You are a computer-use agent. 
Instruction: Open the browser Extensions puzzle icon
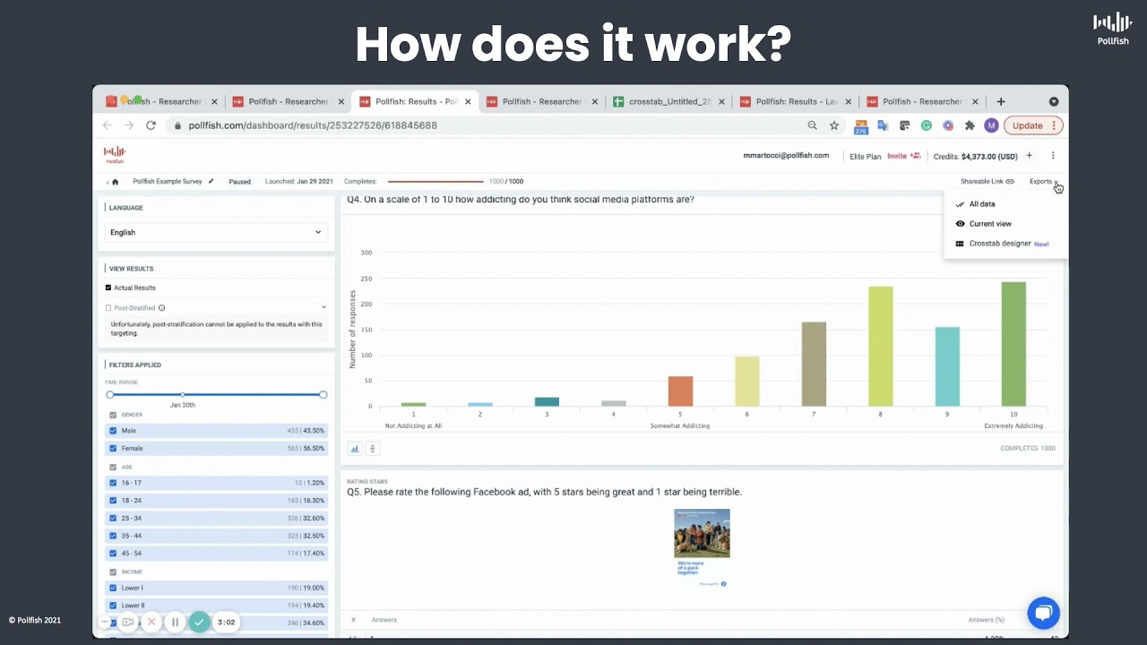point(970,125)
